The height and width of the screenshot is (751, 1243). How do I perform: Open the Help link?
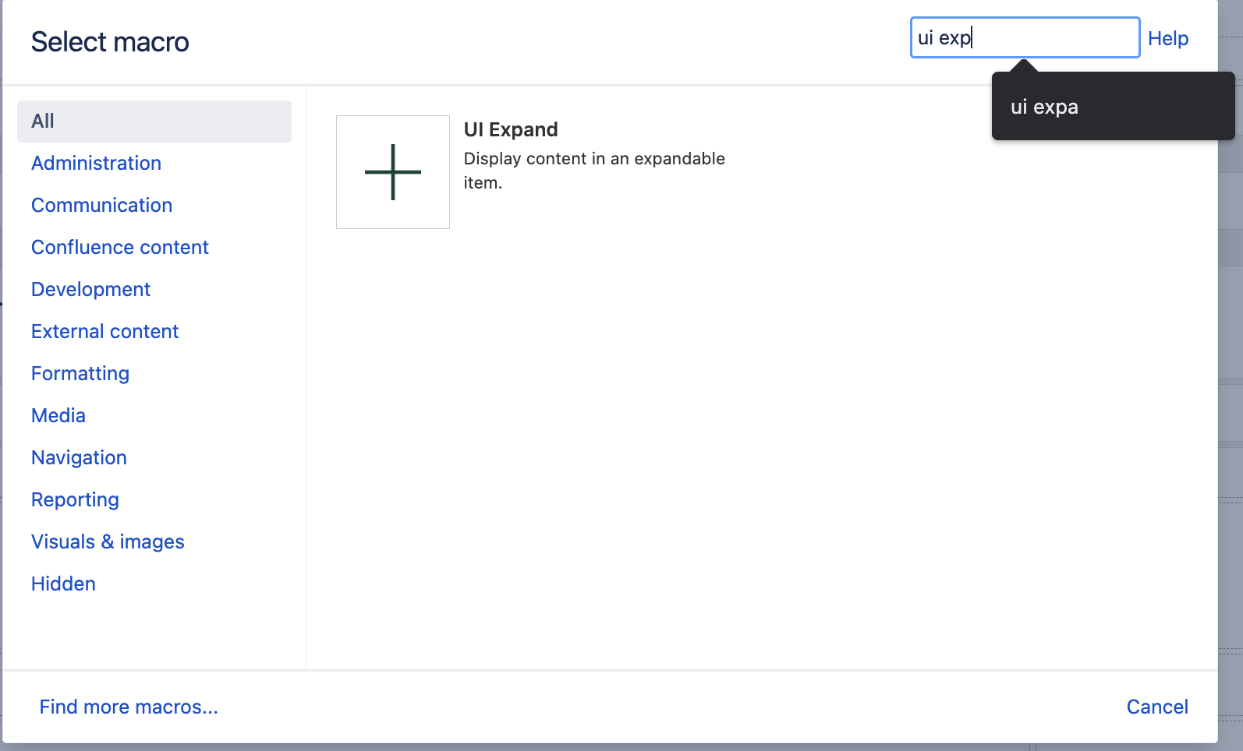(x=1168, y=38)
